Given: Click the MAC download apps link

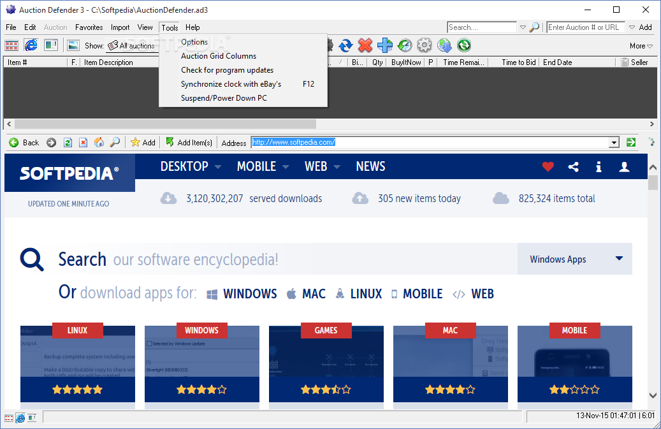Looking at the screenshot, I should pos(306,294).
